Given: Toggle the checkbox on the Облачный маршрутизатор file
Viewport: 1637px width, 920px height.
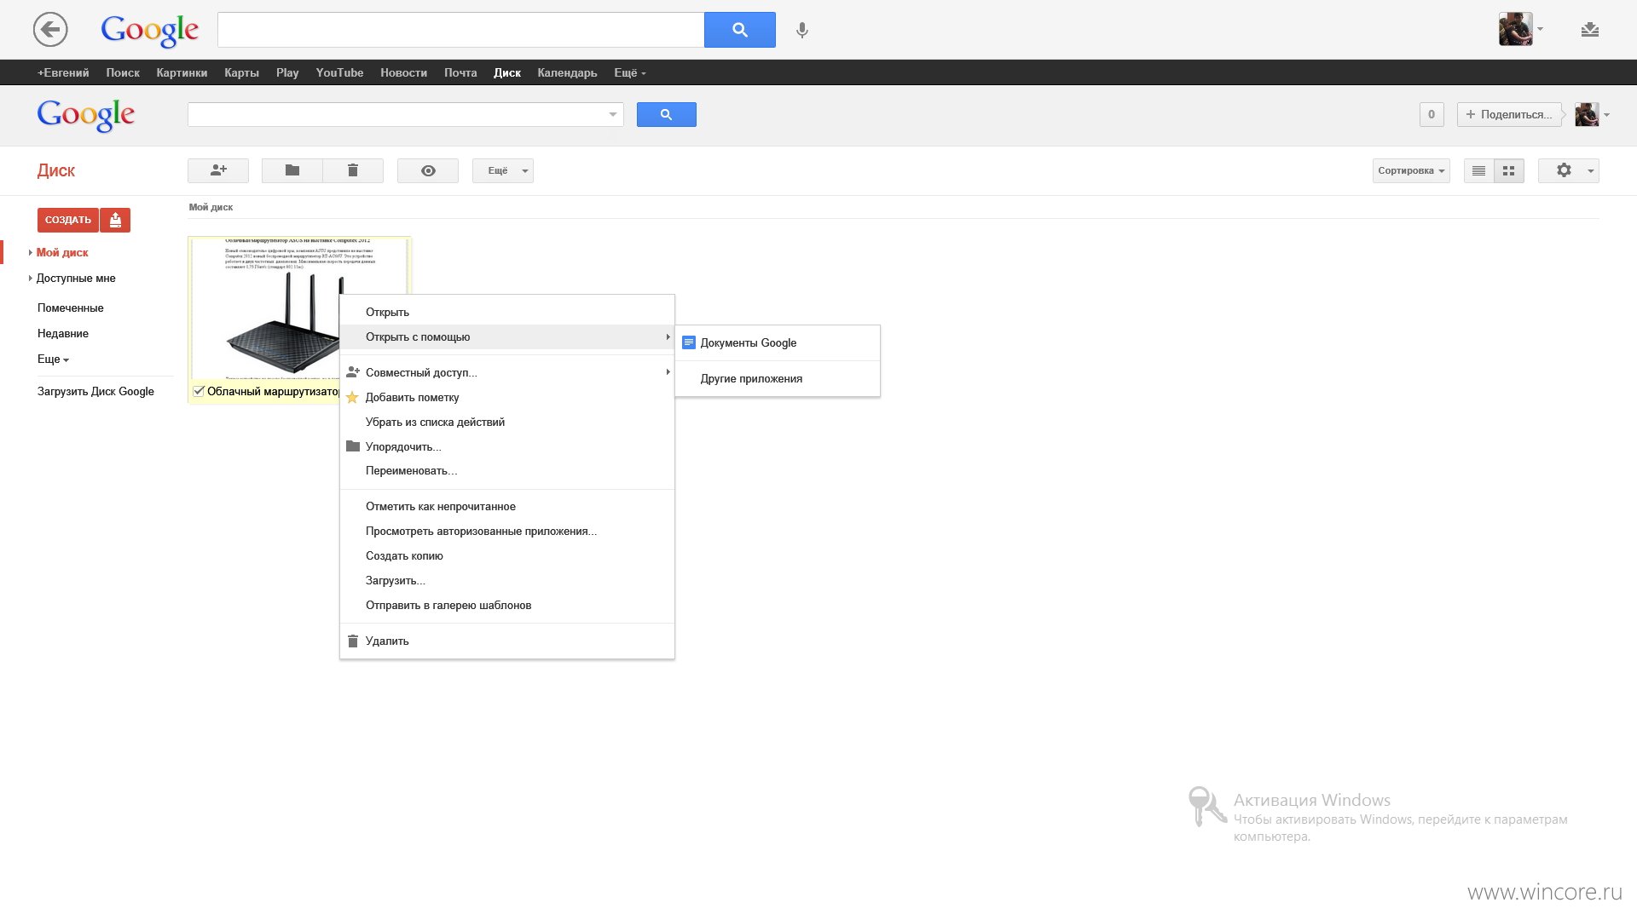Looking at the screenshot, I should [x=199, y=391].
